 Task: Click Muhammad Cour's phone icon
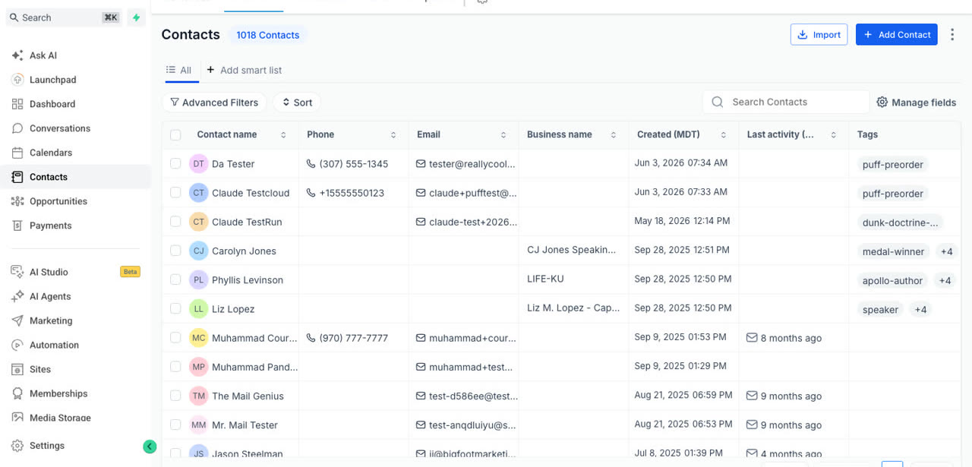tap(311, 338)
